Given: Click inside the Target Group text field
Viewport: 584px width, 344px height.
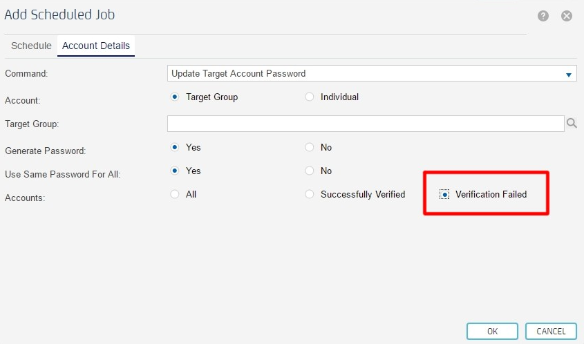Looking at the screenshot, I should click(x=366, y=124).
